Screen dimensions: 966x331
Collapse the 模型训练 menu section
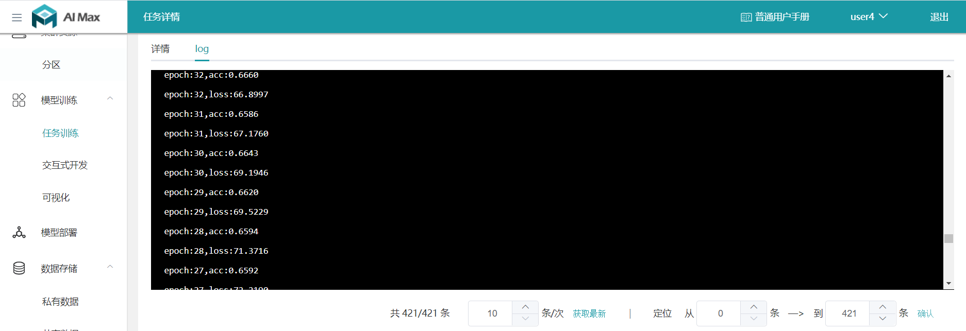(110, 98)
